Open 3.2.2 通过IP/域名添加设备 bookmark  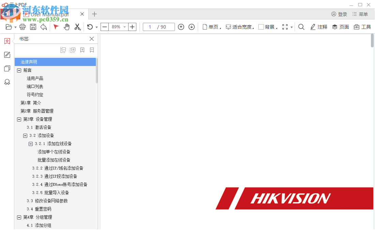(x=58, y=168)
